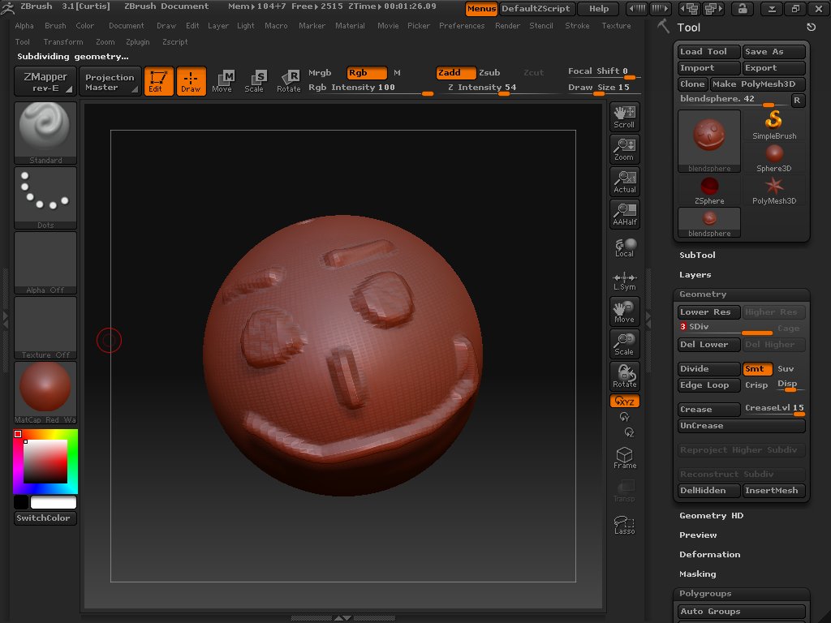Toggle Transp transparency icon
Viewport: 831px width, 623px height.
point(624,491)
